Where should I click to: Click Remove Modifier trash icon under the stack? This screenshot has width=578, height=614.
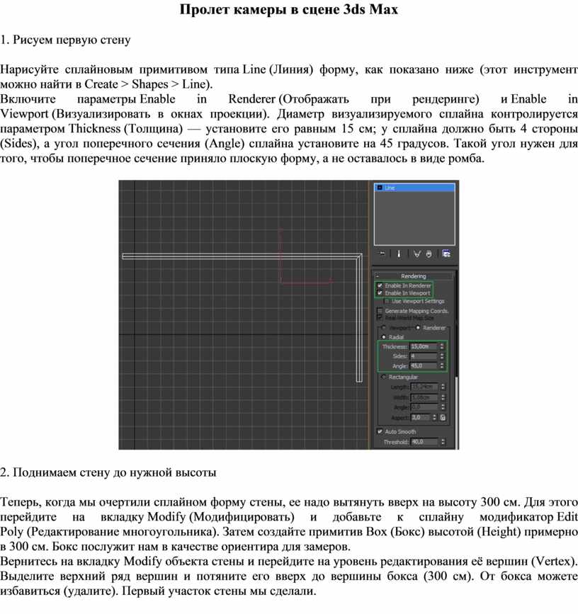[x=429, y=254]
